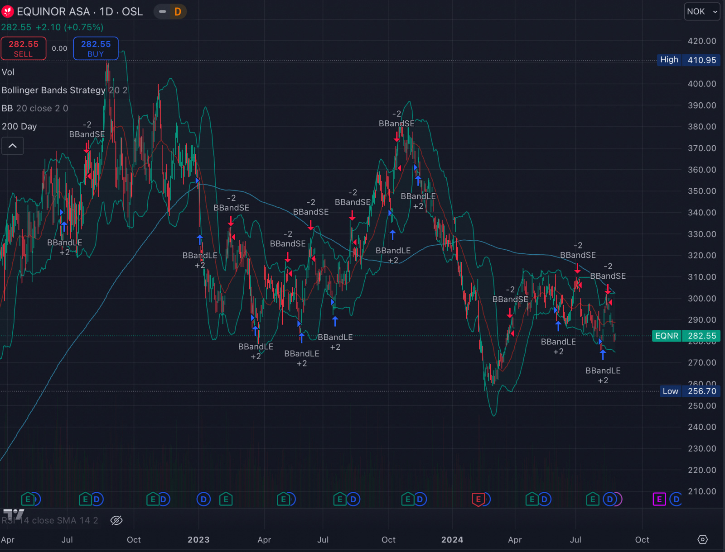Click the High 410.95 price scale label

pyautogui.click(x=688, y=60)
